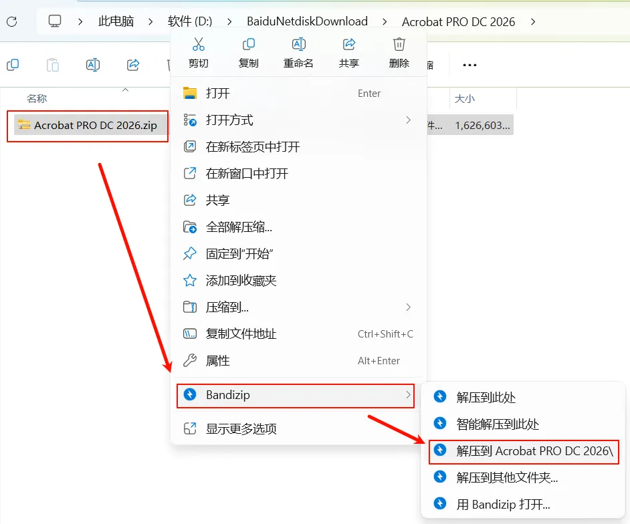Click the paste icon in Explorer toolbar
Image resolution: width=630 pixels, height=524 pixels.
point(53,65)
